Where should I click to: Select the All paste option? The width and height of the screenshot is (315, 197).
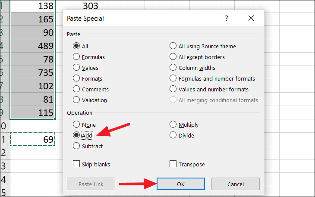click(x=76, y=46)
